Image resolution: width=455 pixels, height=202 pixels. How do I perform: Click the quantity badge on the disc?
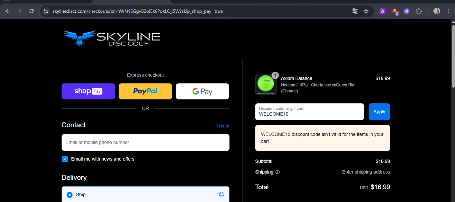pos(275,75)
